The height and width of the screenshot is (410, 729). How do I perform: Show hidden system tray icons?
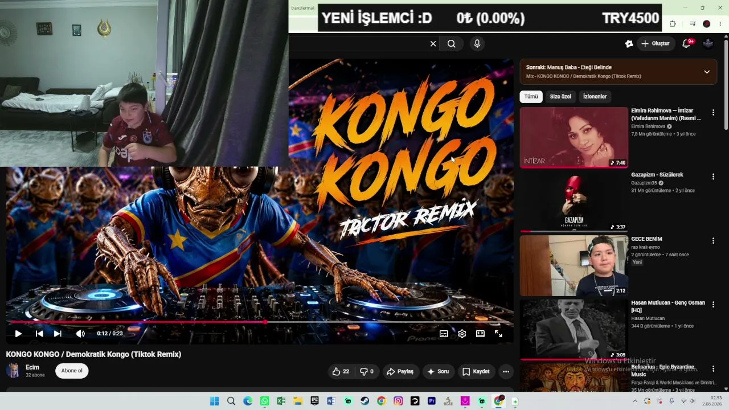click(635, 401)
